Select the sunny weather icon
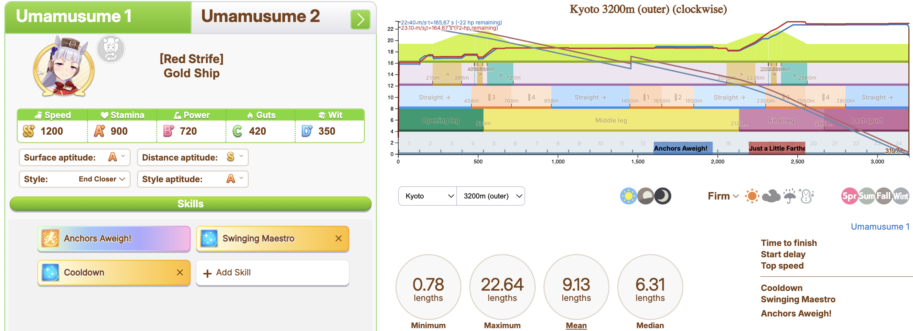This screenshot has width=913, height=331. point(752,196)
